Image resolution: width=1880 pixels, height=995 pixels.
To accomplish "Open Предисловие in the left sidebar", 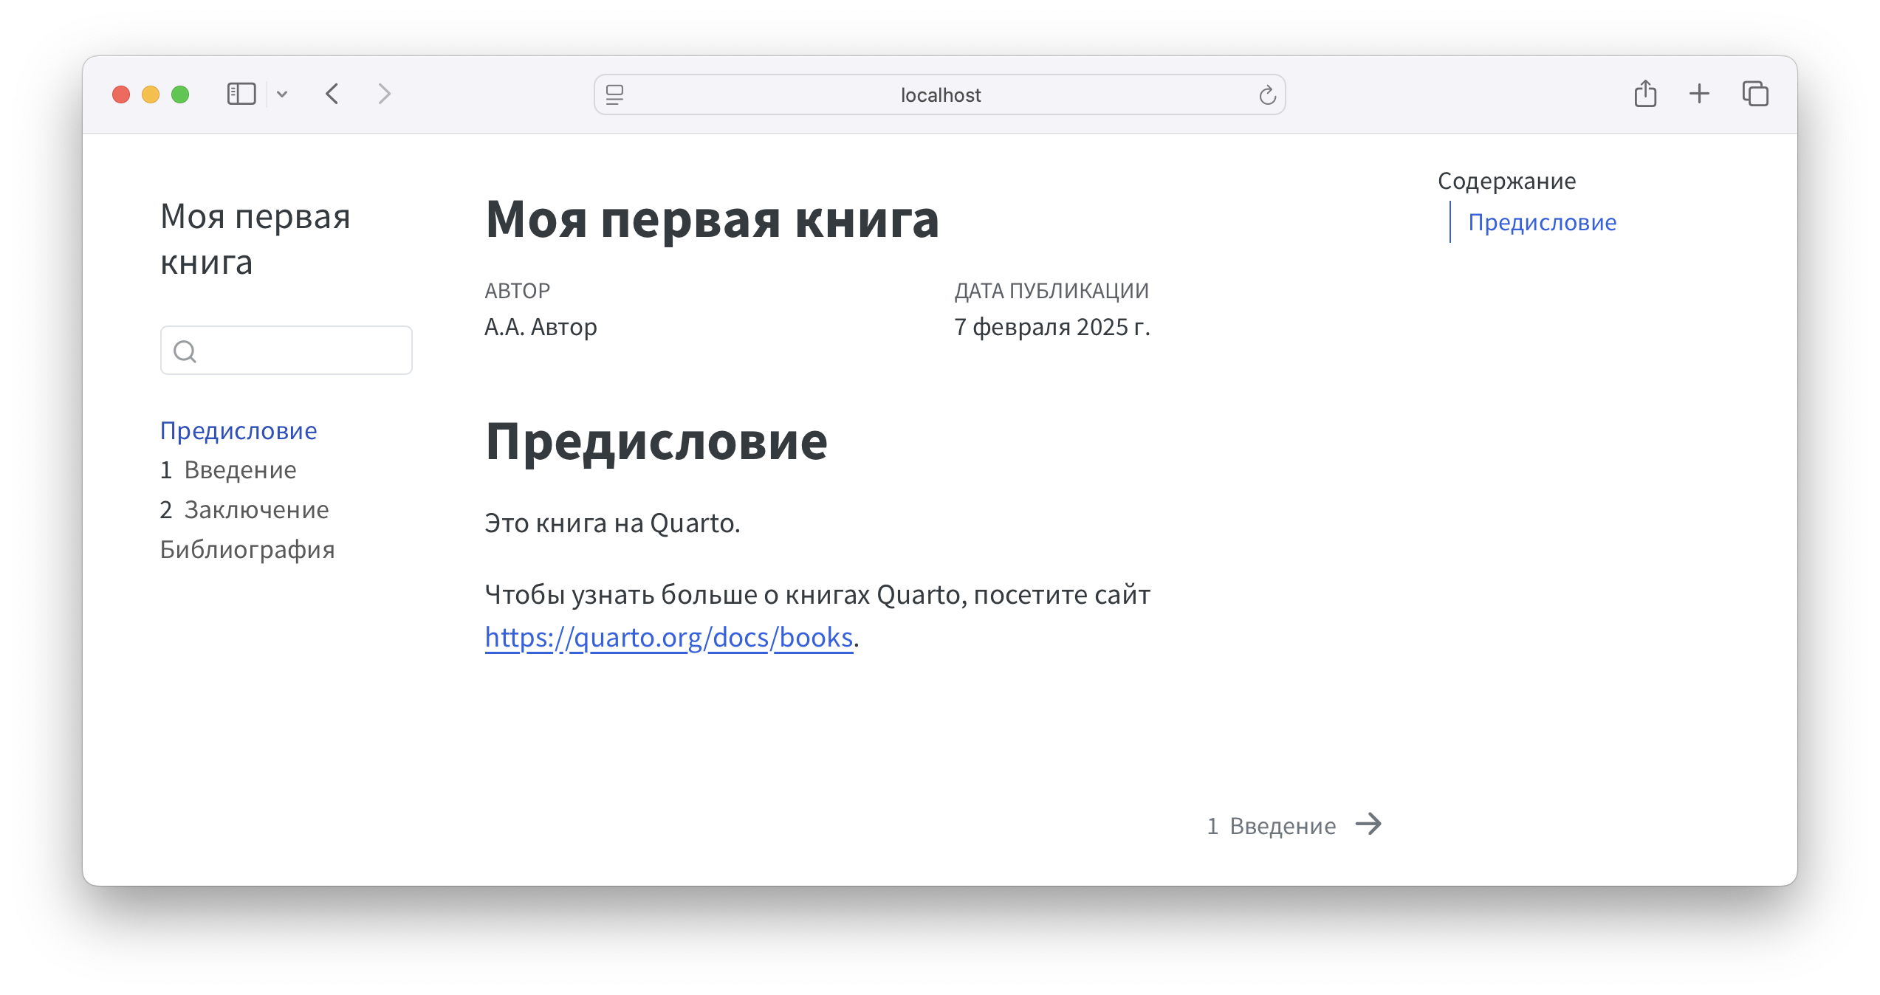I will coord(239,430).
